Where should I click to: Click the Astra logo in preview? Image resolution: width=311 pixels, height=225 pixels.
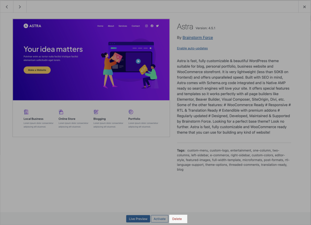[32, 26]
